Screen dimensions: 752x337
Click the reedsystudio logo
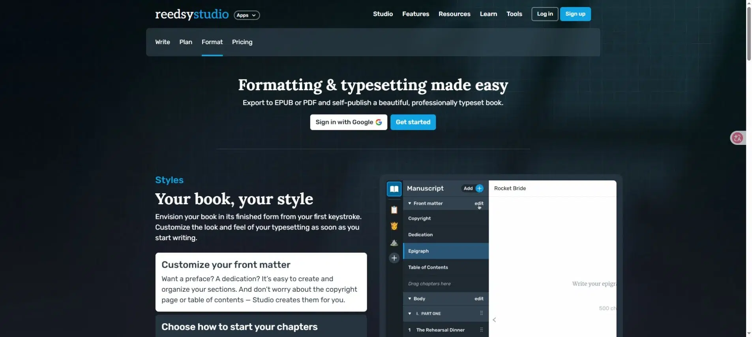coord(192,15)
